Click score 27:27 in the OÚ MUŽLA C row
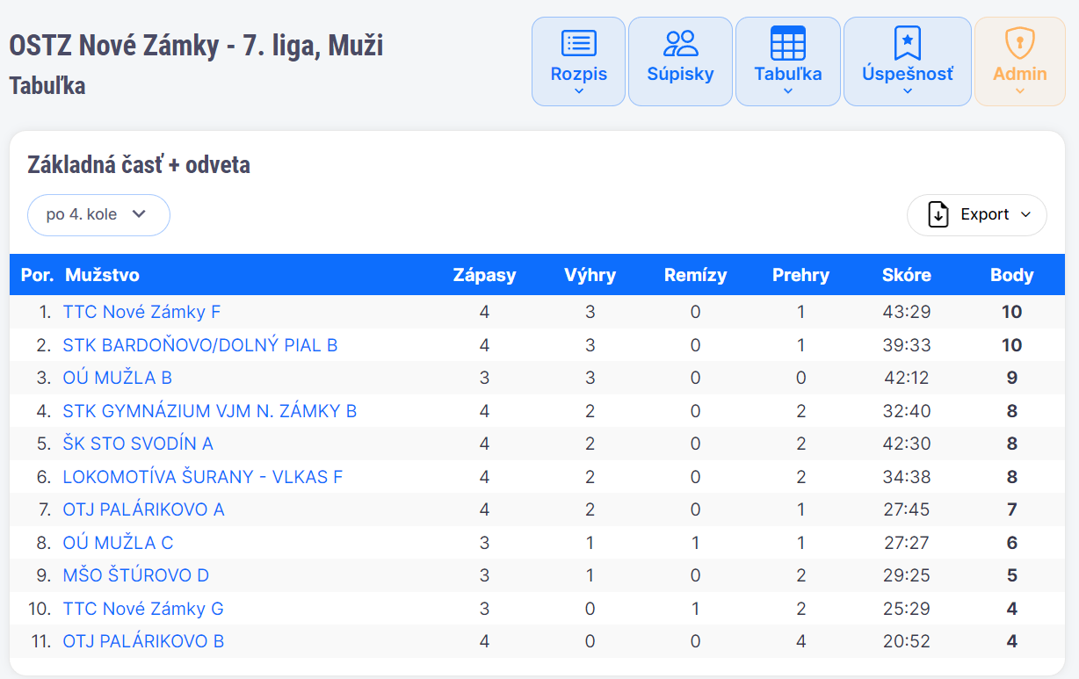The image size is (1079, 679). 906,543
